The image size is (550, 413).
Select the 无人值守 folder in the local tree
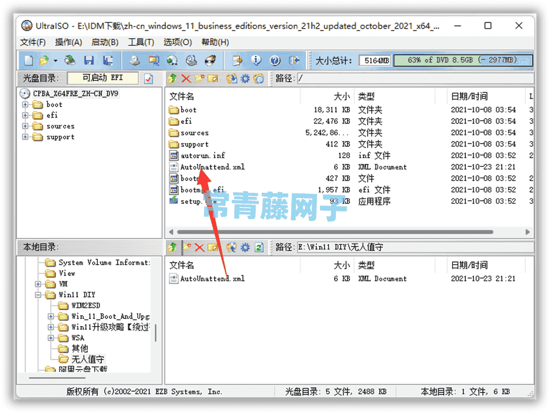pyautogui.click(x=88, y=359)
